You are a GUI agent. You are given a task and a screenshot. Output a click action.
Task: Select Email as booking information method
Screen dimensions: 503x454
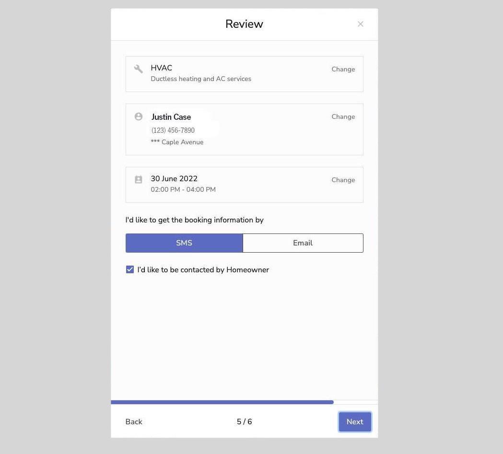click(x=303, y=243)
